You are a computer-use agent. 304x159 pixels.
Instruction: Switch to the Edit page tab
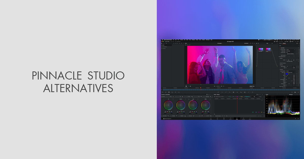224,119
